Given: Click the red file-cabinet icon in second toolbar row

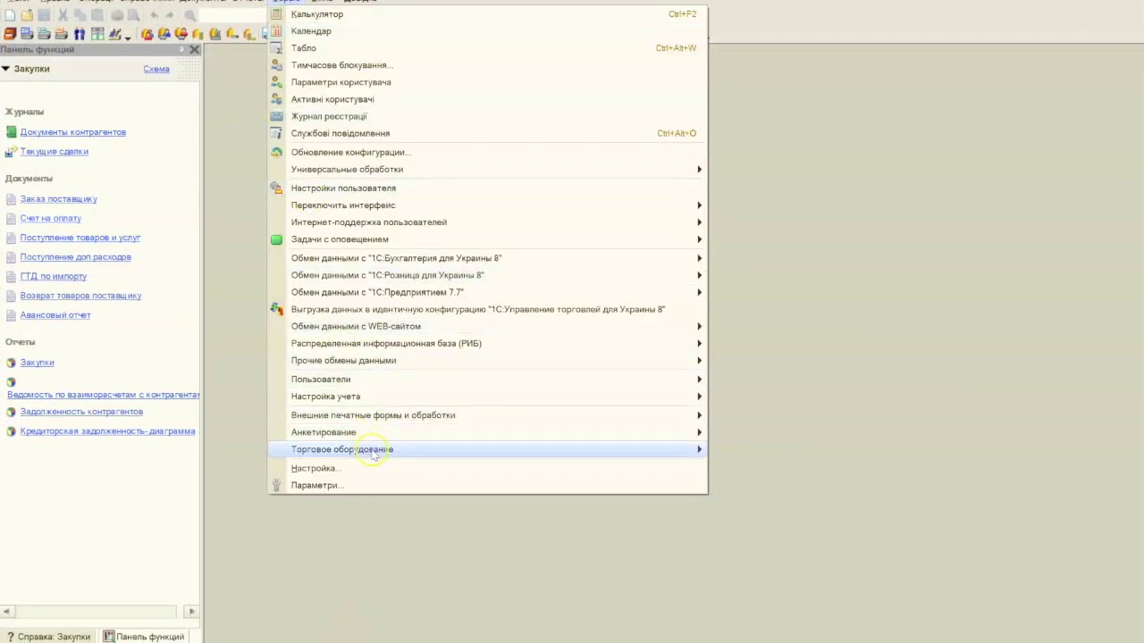Looking at the screenshot, I should [10, 34].
